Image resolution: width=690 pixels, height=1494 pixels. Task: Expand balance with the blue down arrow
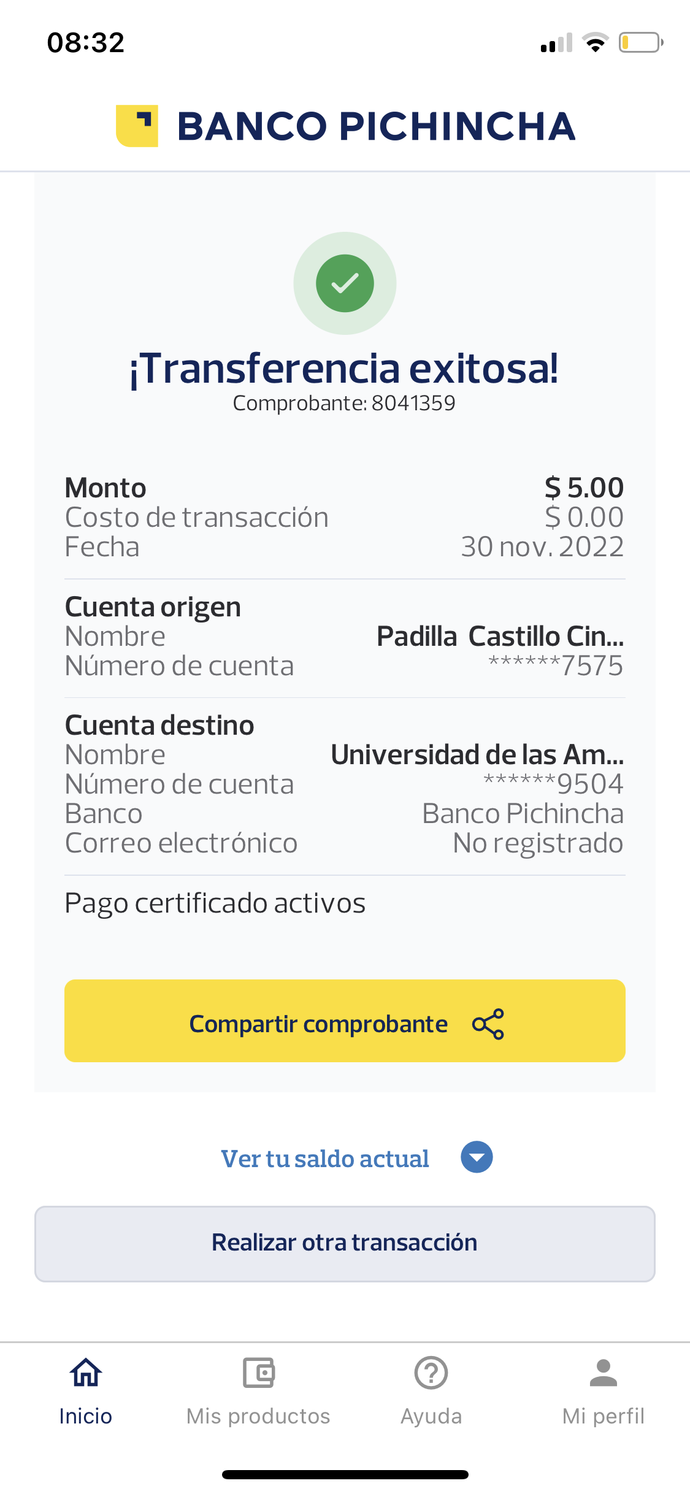477,1157
